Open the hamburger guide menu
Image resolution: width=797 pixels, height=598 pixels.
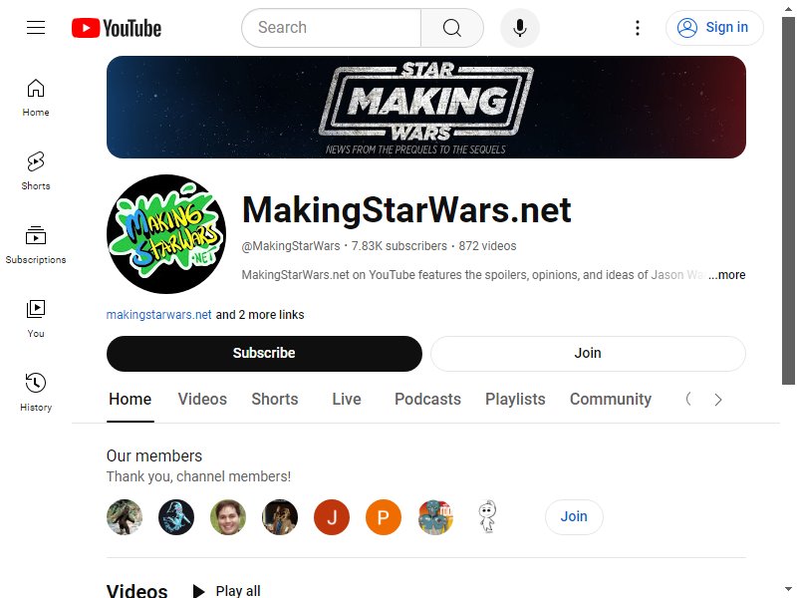pyautogui.click(x=36, y=28)
